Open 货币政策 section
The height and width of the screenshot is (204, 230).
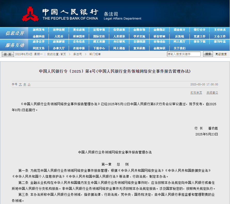click(79, 30)
